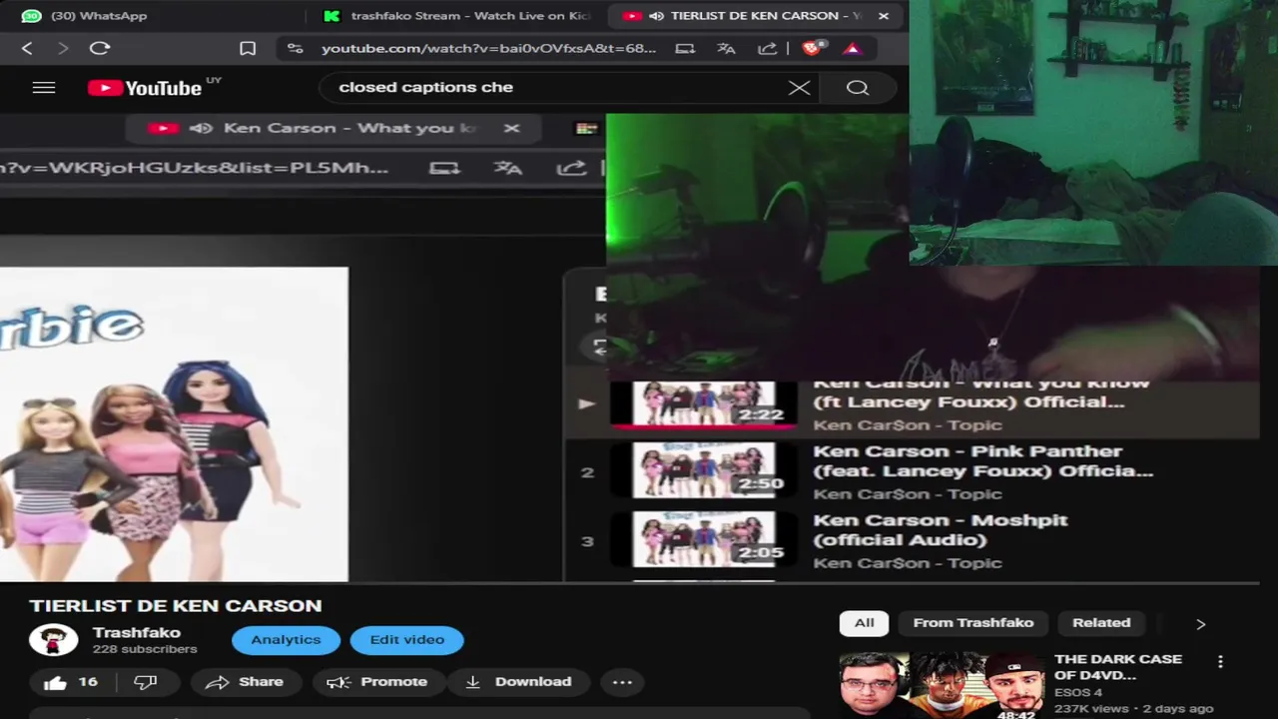1278x719 pixels.
Task: Select the Related filter chip
Action: pyautogui.click(x=1101, y=623)
